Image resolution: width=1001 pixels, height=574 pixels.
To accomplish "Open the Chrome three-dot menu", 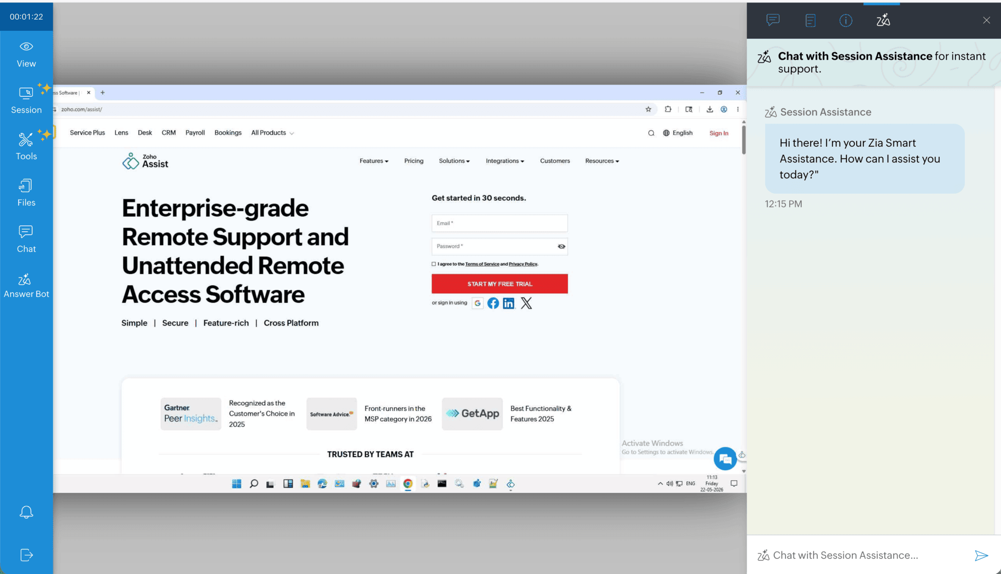I will pyautogui.click(x=738, y=110).
